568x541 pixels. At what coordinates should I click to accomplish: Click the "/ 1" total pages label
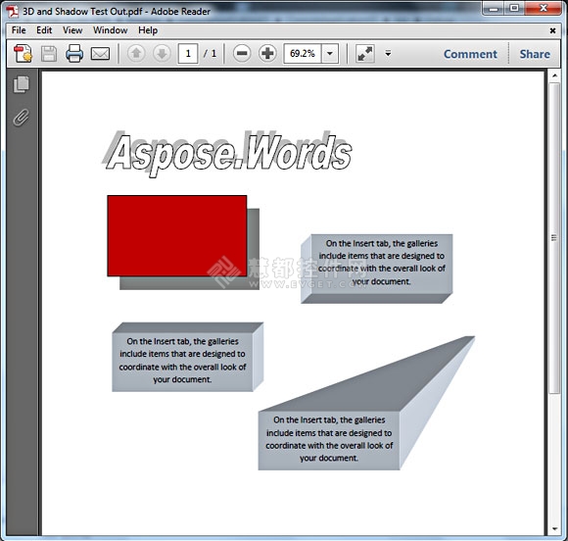pyautogui.click(x=211, y=54)
